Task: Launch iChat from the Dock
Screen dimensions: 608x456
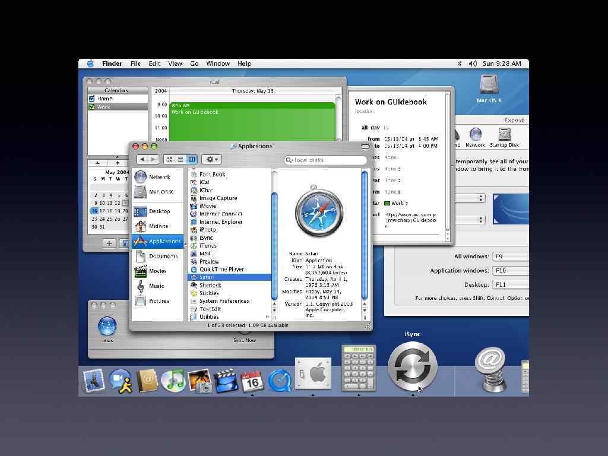Action: [x=121, y=381]
